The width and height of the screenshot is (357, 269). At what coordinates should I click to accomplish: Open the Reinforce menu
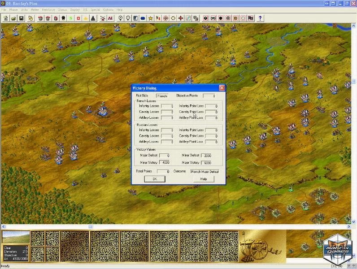coord(48,10)
